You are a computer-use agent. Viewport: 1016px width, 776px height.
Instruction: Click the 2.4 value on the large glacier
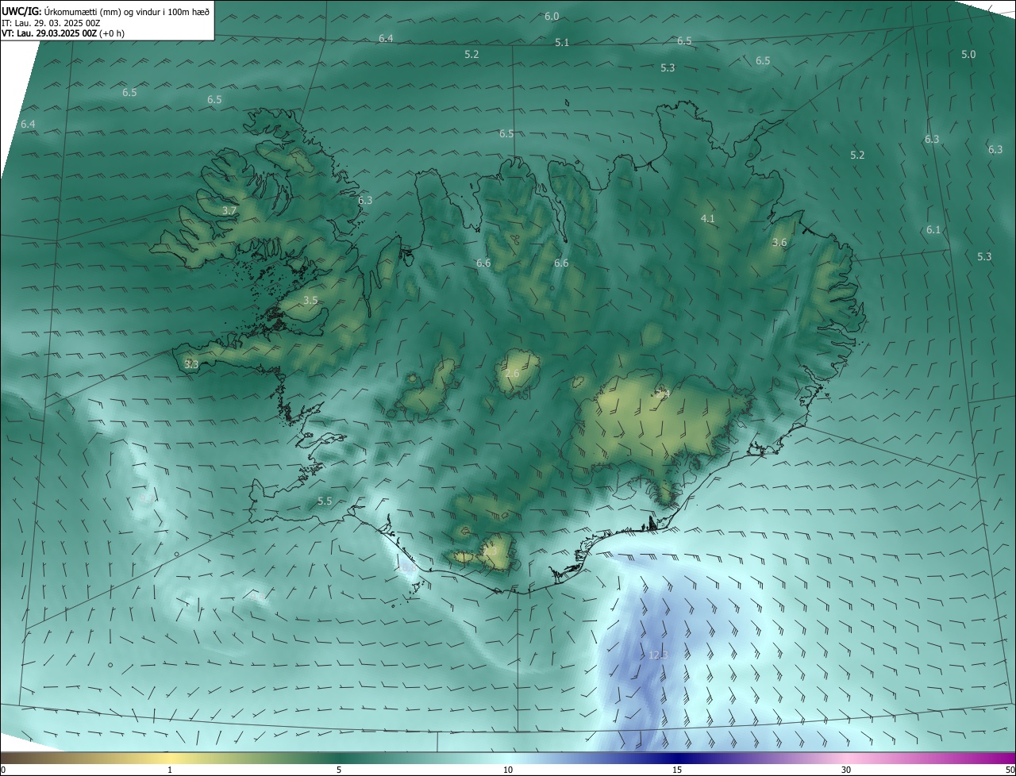pos(663,394)
